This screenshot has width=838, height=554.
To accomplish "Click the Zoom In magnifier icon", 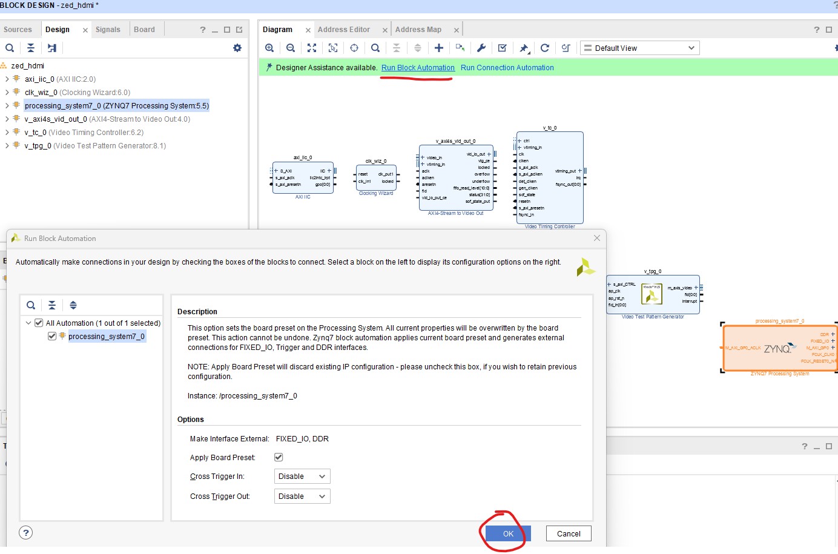I will (x=269, y=48).
